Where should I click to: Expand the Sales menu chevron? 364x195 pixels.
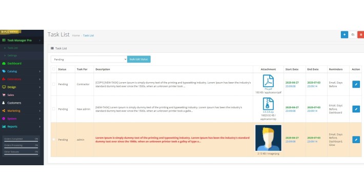pos(39,95)
